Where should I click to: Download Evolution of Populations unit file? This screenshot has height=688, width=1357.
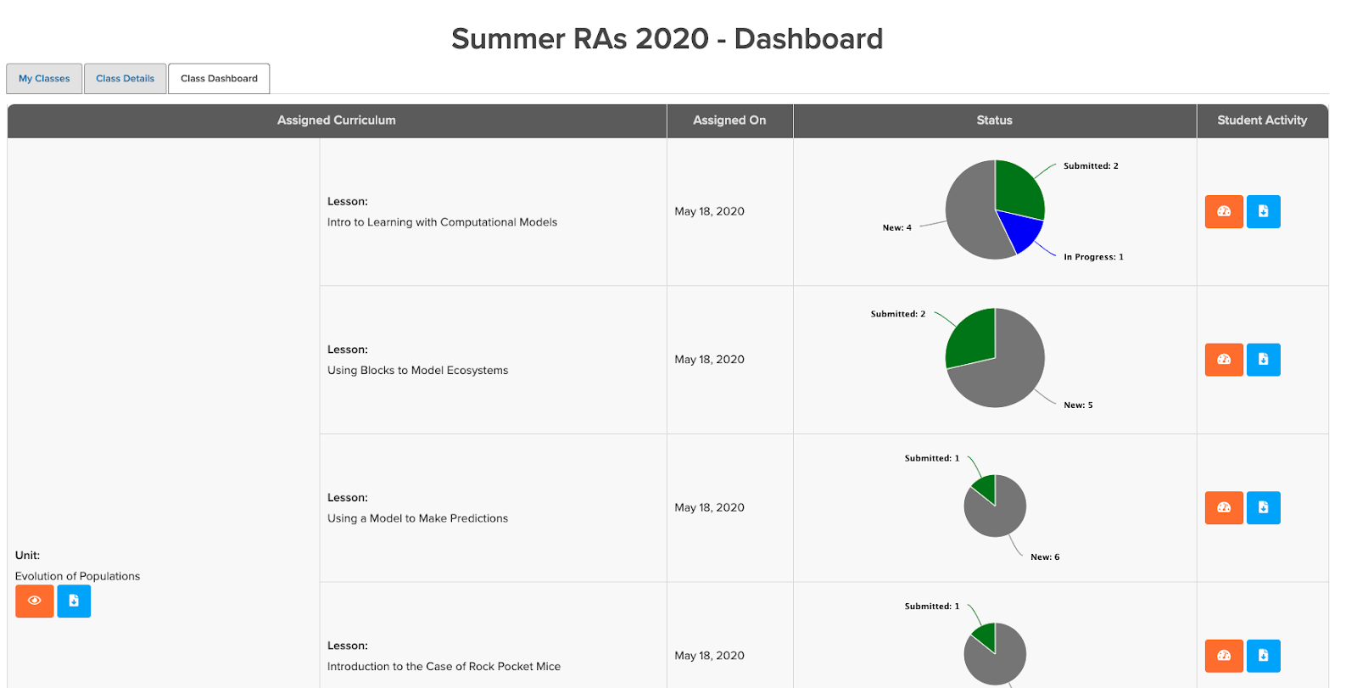(x=74, y=601)
